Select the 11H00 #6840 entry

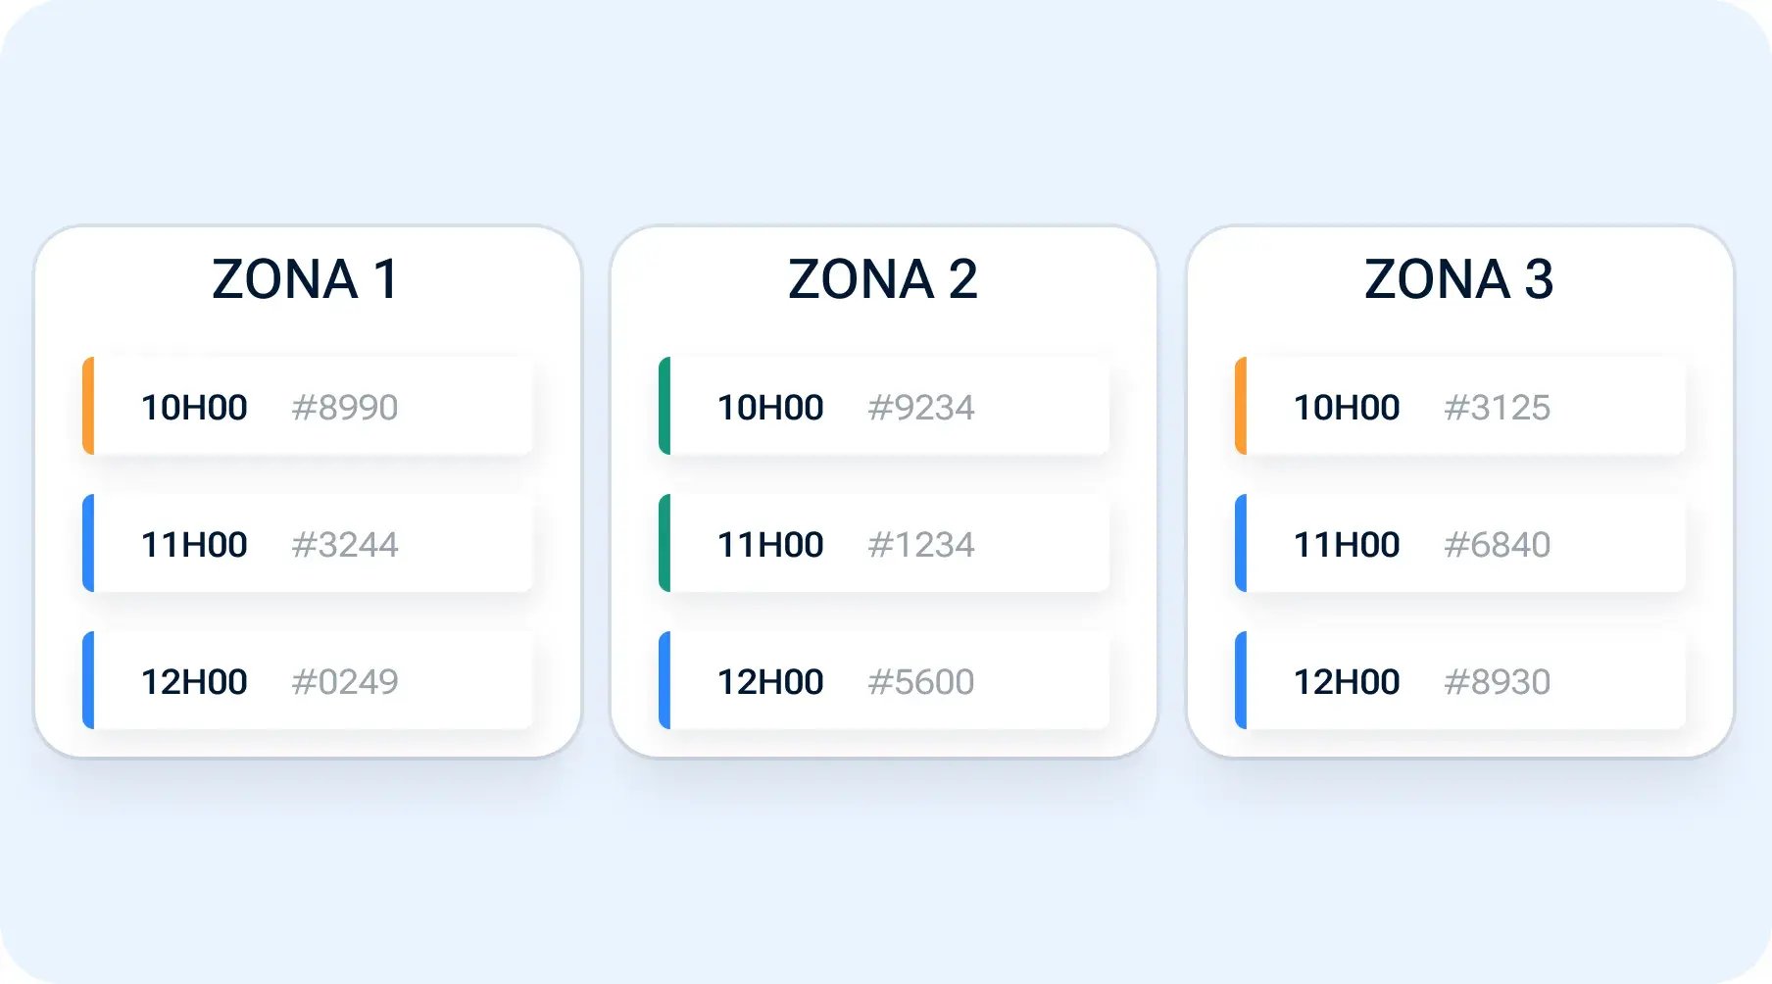[1460, 543]
